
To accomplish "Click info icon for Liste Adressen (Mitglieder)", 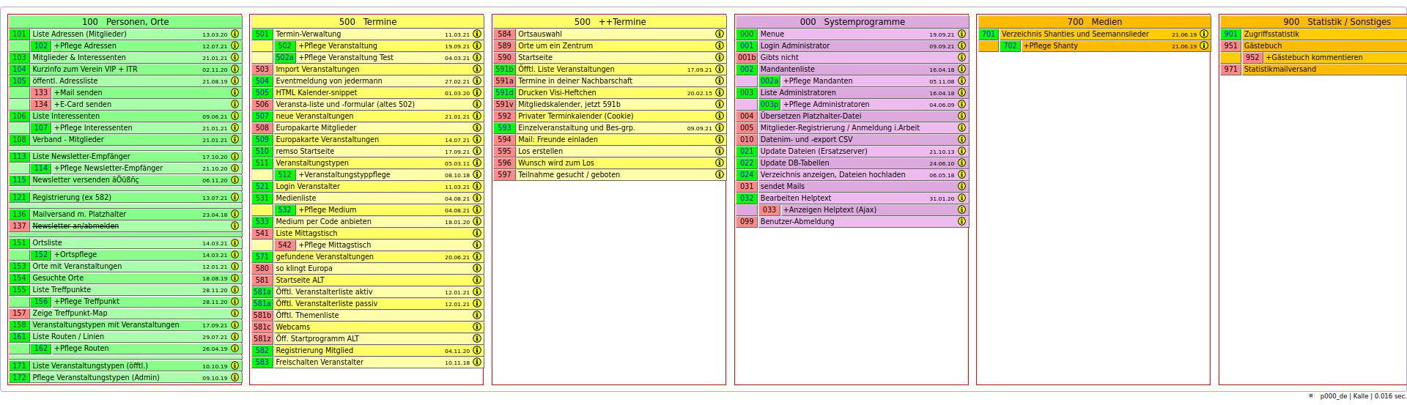I will tap(235, 34).
